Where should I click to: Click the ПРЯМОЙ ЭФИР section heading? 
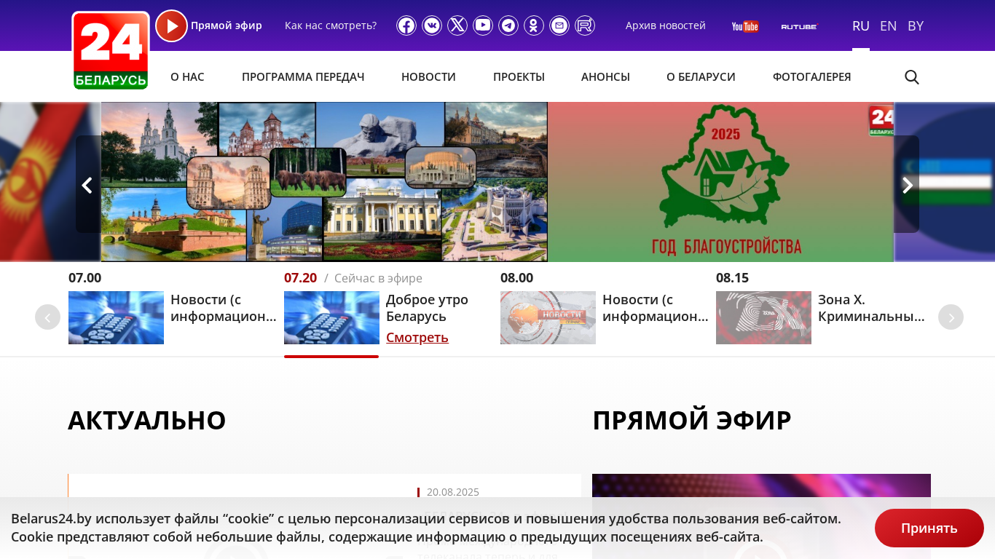click(692, 421)
